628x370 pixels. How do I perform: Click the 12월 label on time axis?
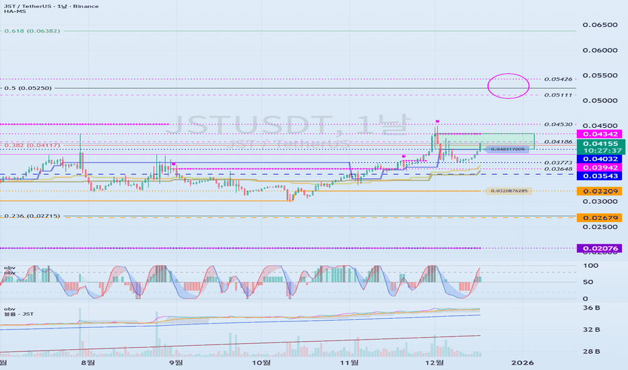click(x=435, y=363)
